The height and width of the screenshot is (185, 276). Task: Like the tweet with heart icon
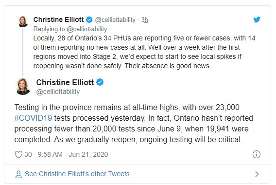18,154
